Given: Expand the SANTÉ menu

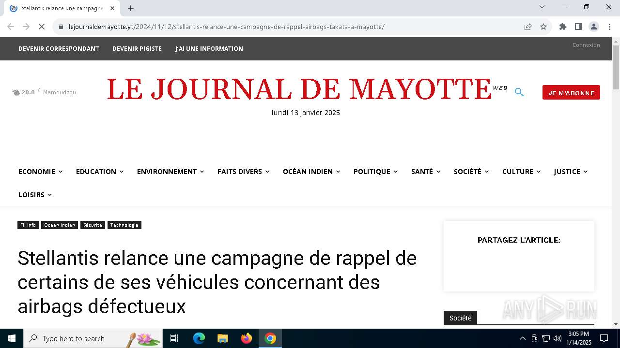Looking at the screenshot, I should (x=426, y=172).
